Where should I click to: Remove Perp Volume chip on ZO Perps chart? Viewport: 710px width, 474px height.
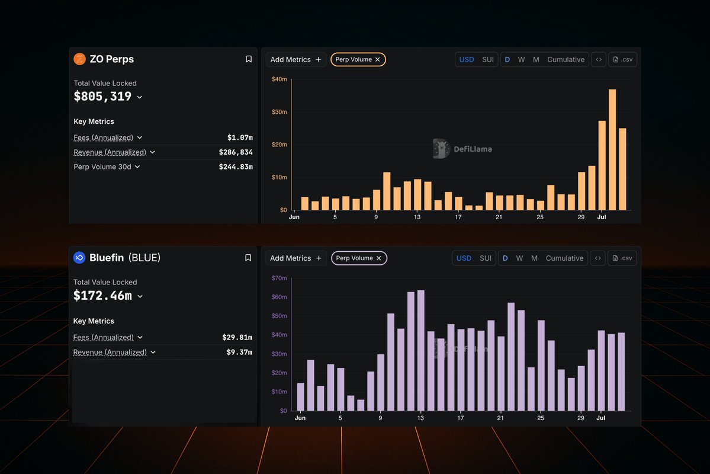(x=378, y=59)
